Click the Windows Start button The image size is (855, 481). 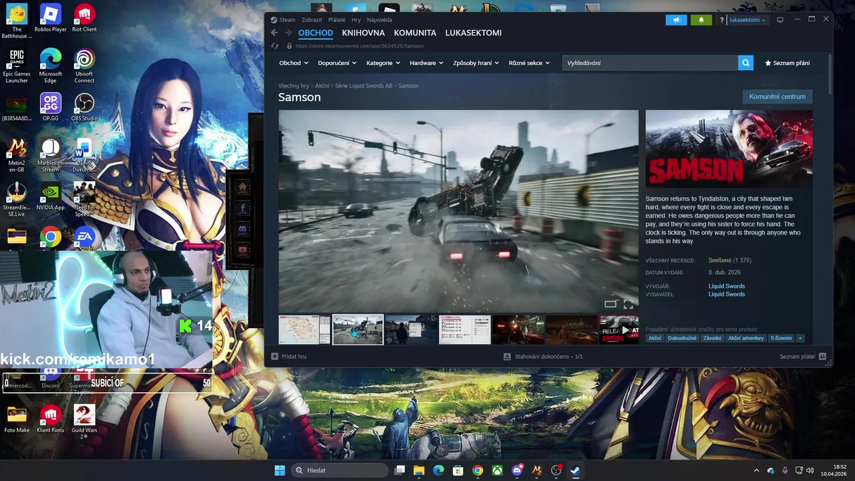click(280, 470)
